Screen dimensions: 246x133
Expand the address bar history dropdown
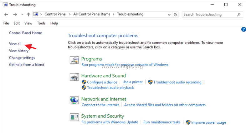[169, 15]
